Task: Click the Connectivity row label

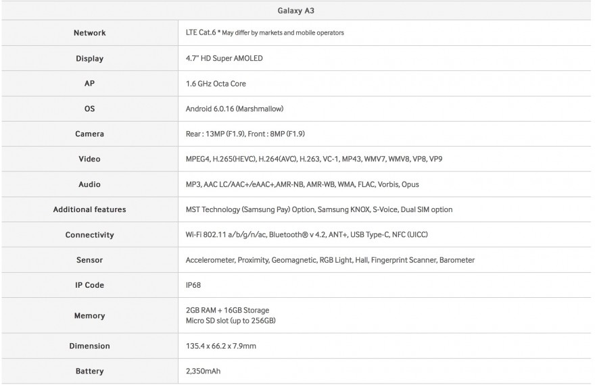Action: click(89, 235)
